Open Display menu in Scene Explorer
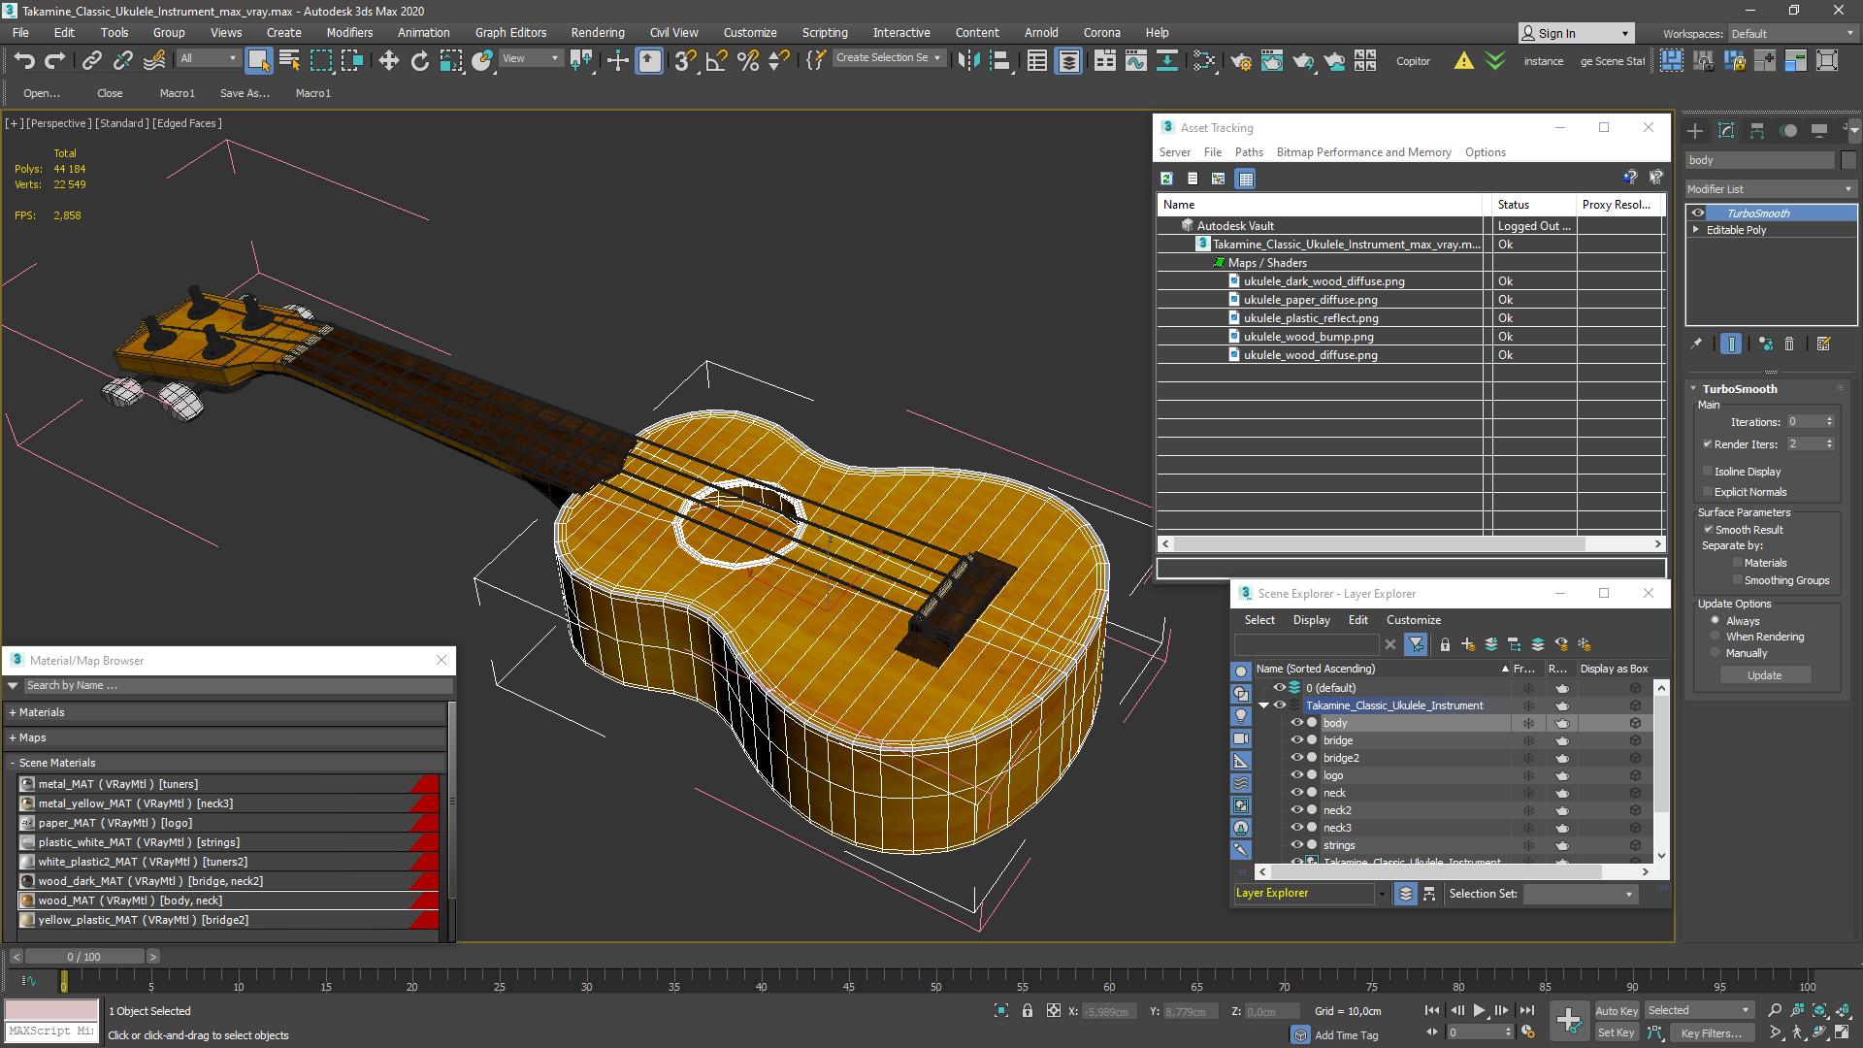 1311,620
